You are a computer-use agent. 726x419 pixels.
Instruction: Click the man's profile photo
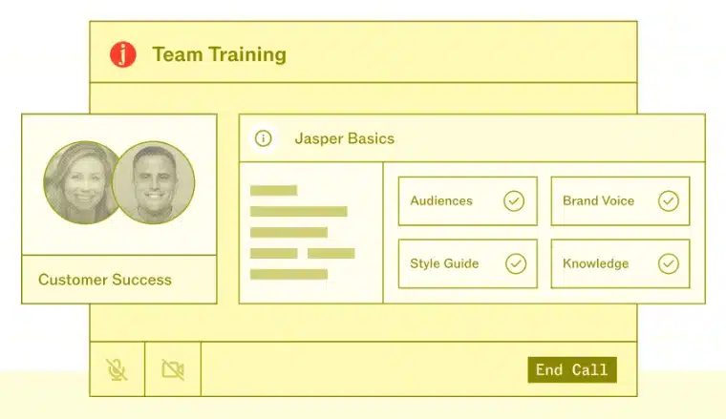click(x=153, y=182)
